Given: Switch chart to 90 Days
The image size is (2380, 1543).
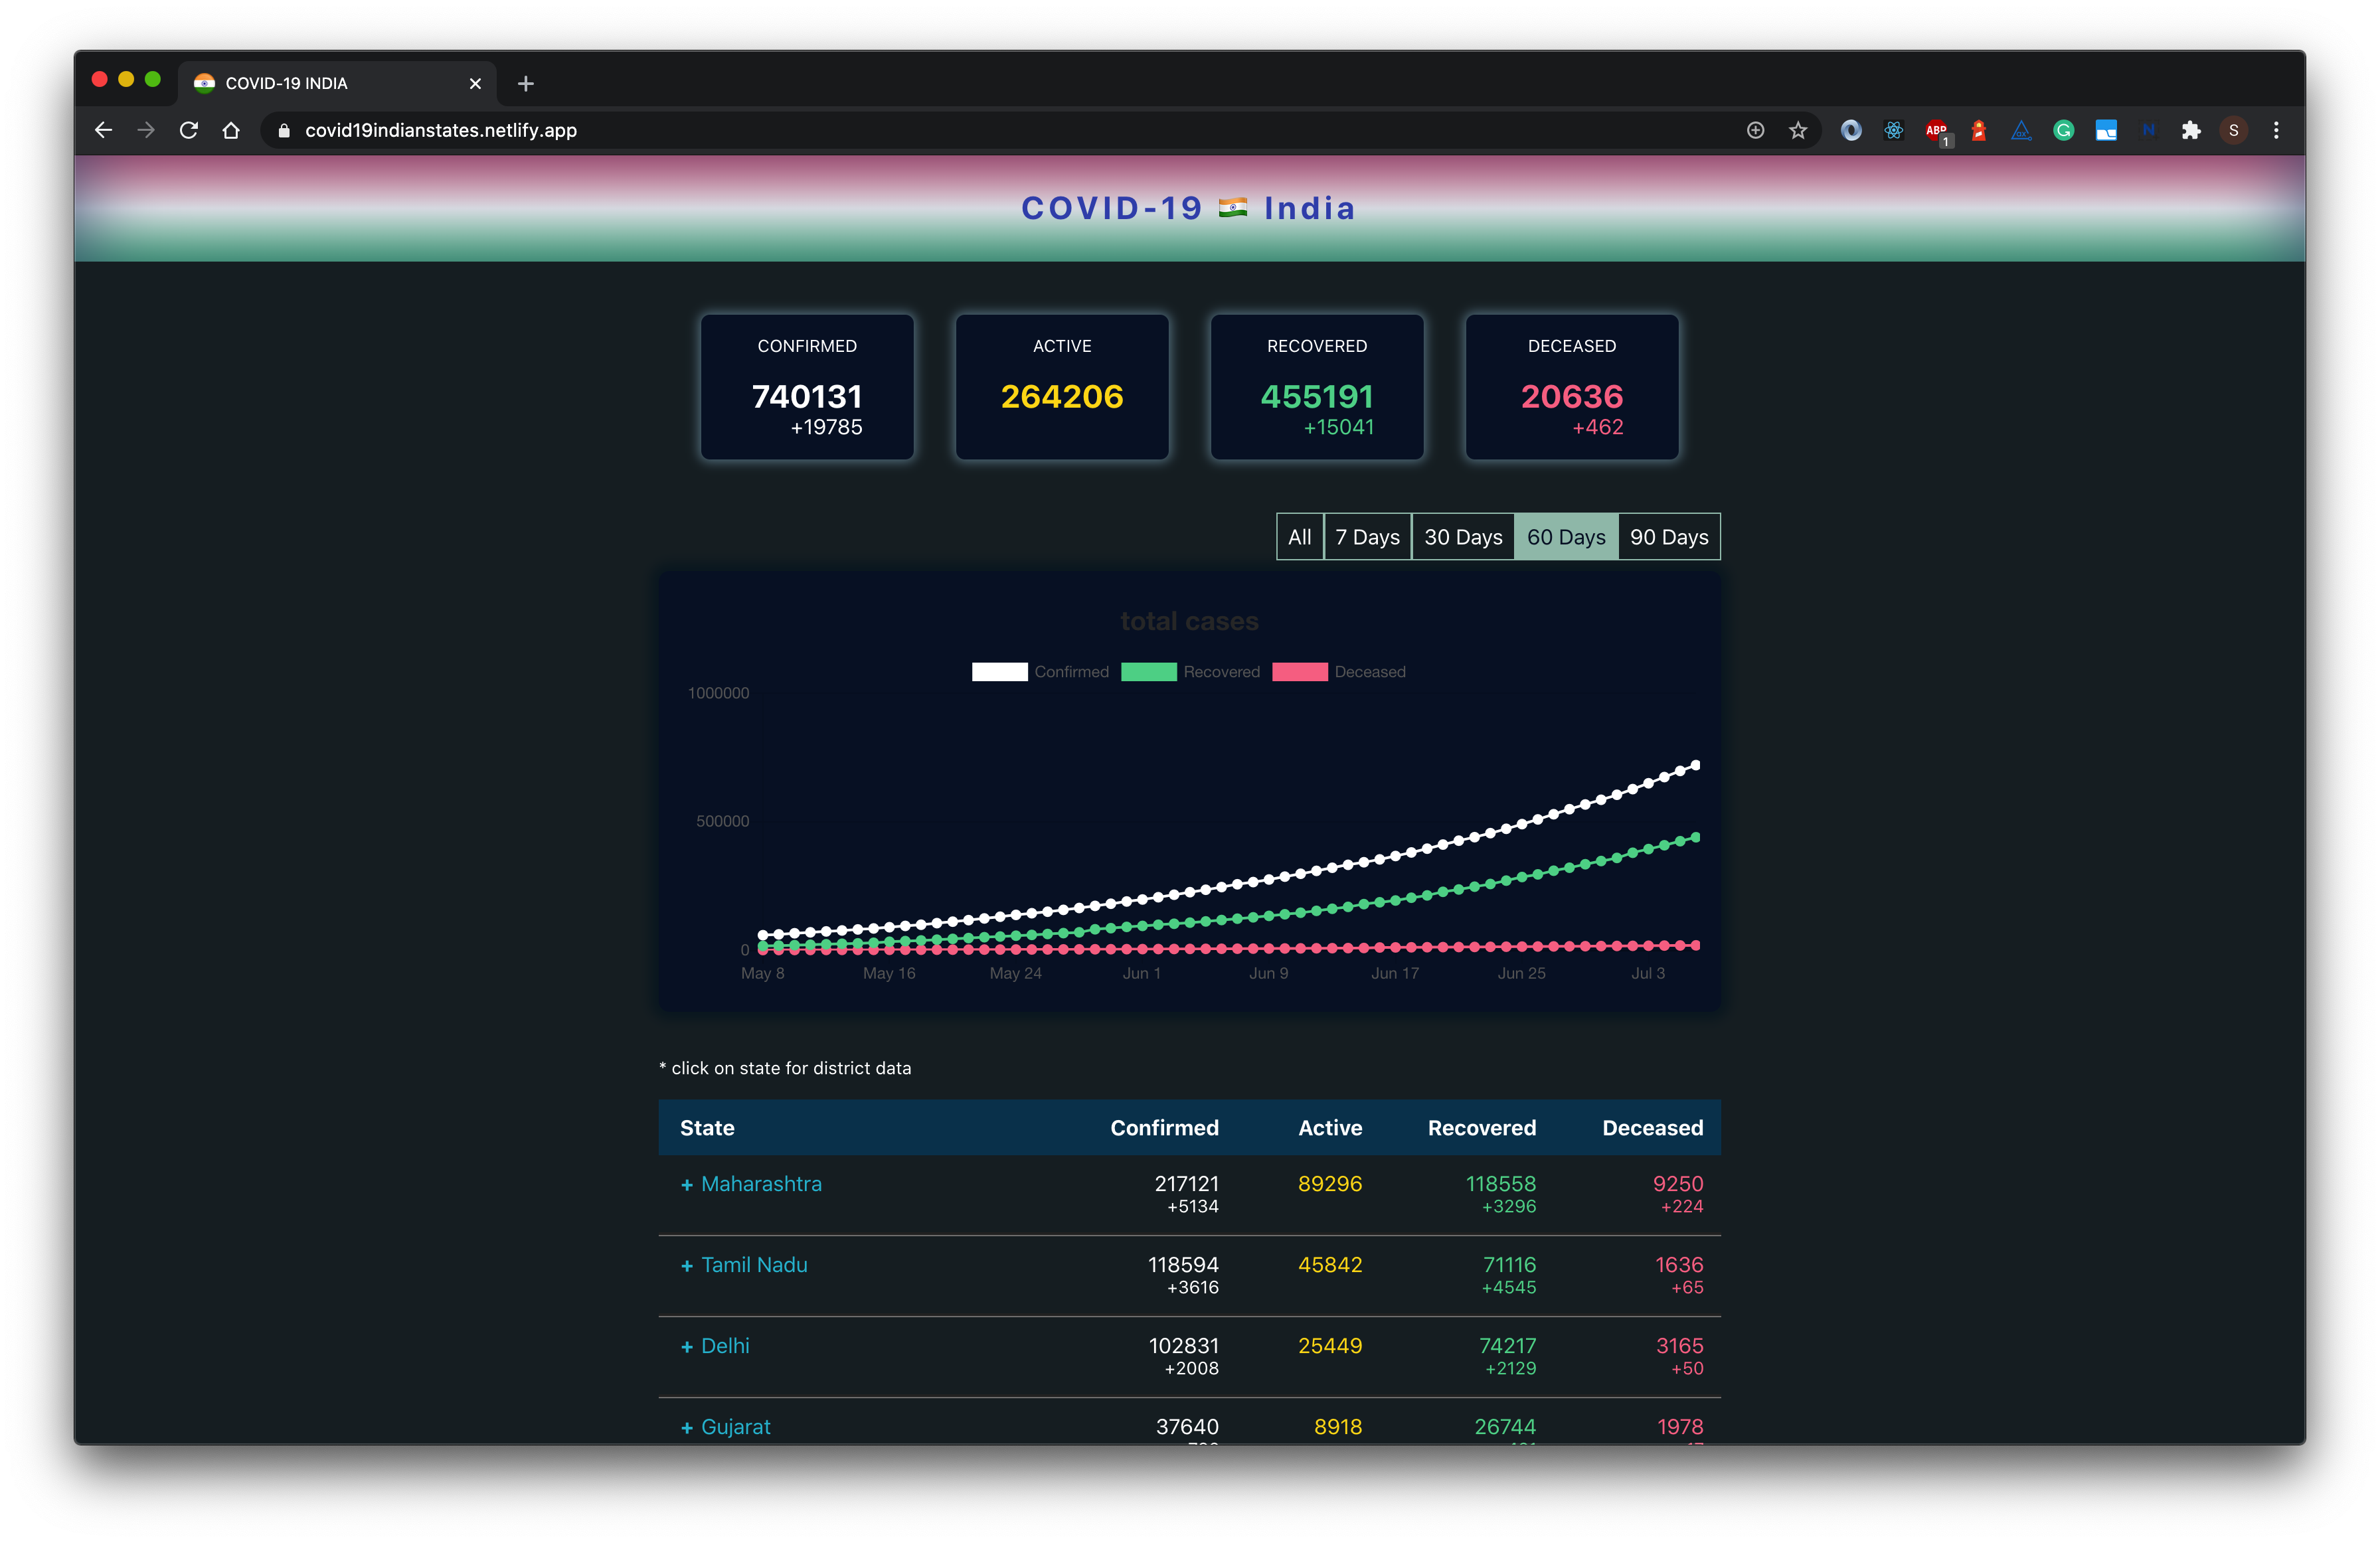Looking at the screenshot, I should pyautogui.click(x=1668, y=537).
